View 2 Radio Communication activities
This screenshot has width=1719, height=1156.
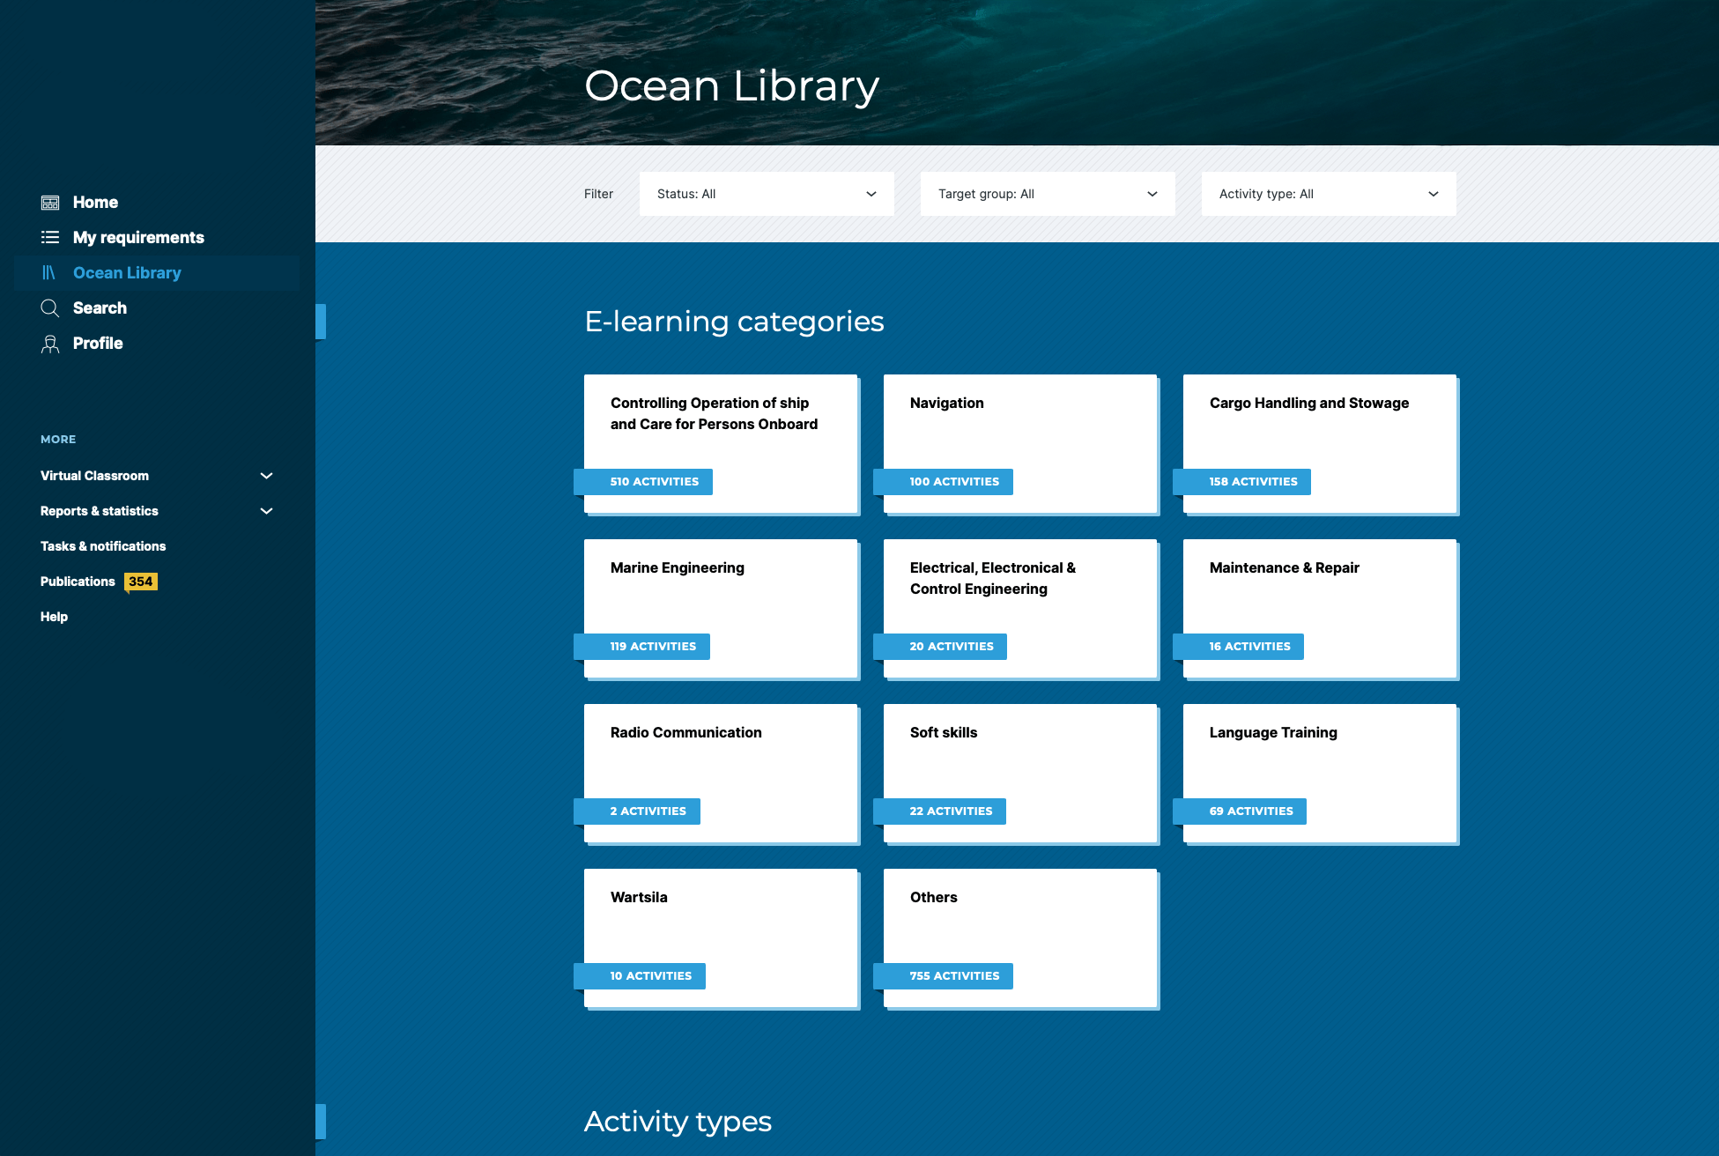point(636,811)
